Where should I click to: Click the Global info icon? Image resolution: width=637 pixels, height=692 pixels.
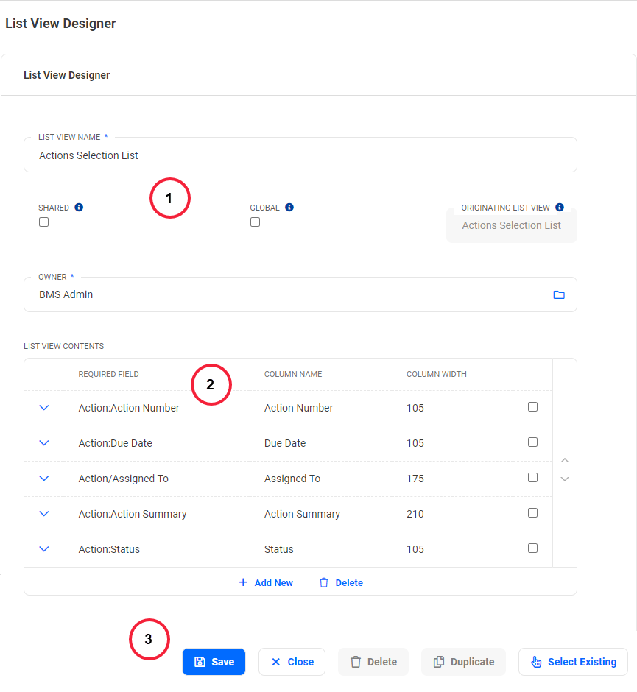pos(288,207)
